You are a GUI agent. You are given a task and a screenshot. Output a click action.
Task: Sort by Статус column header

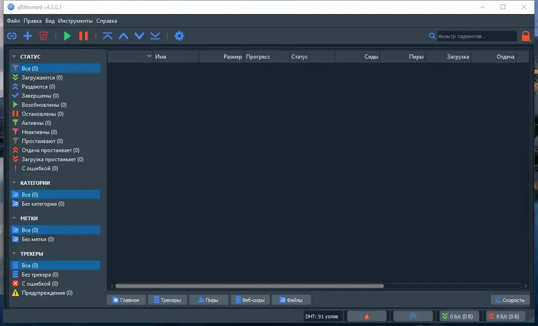(312, 56)
